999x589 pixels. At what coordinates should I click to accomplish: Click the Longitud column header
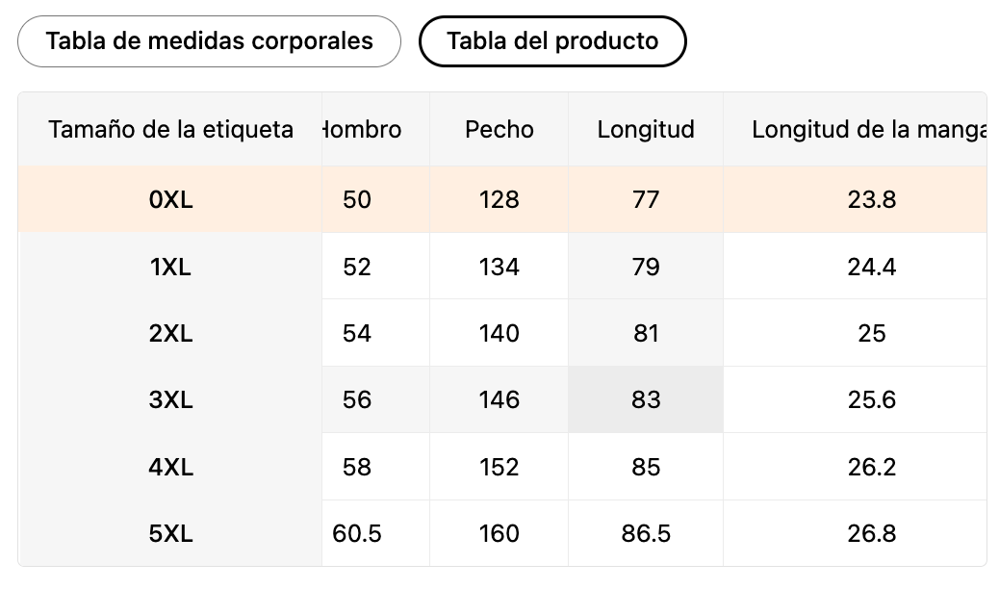pos(645,129)
